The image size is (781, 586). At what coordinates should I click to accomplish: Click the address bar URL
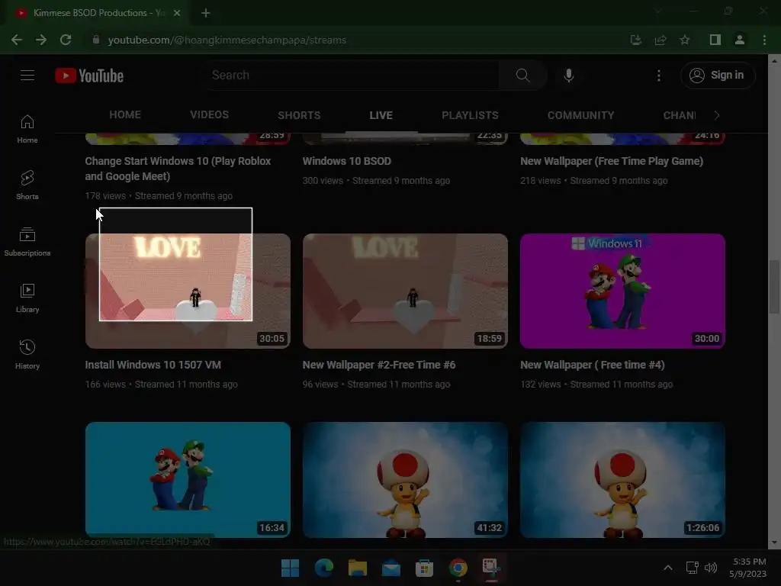(x=227, y=40)
